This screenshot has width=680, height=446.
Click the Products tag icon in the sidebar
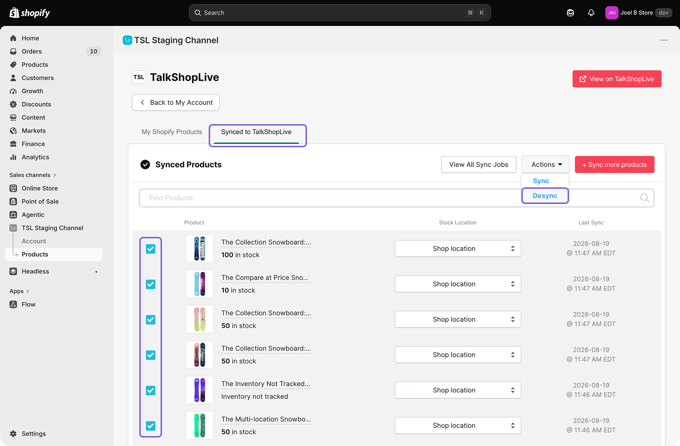pyautogui.click(x=13, y=65)
